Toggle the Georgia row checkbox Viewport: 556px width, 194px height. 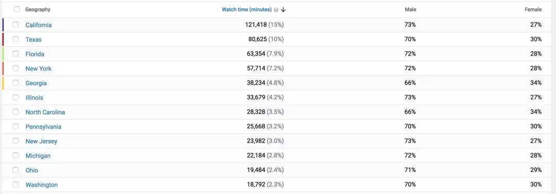[15, 83]
